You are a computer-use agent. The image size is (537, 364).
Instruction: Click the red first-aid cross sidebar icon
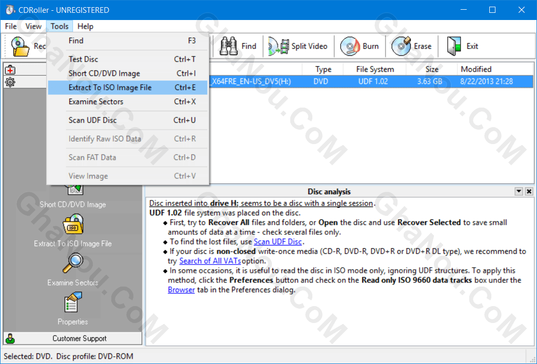[10, 70]
